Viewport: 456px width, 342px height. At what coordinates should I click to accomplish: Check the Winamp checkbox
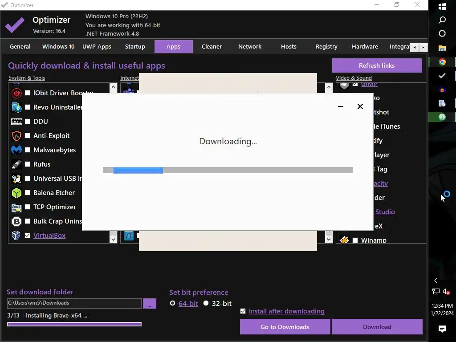click(355, 240)
